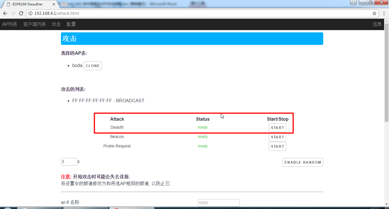
Task: Start the Deauth attack
Action: click(277, 128)
